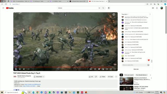Screen dimensions: 167x94
Task: Open the YouTube guide hamburger menu
Action: pos(3,8)
